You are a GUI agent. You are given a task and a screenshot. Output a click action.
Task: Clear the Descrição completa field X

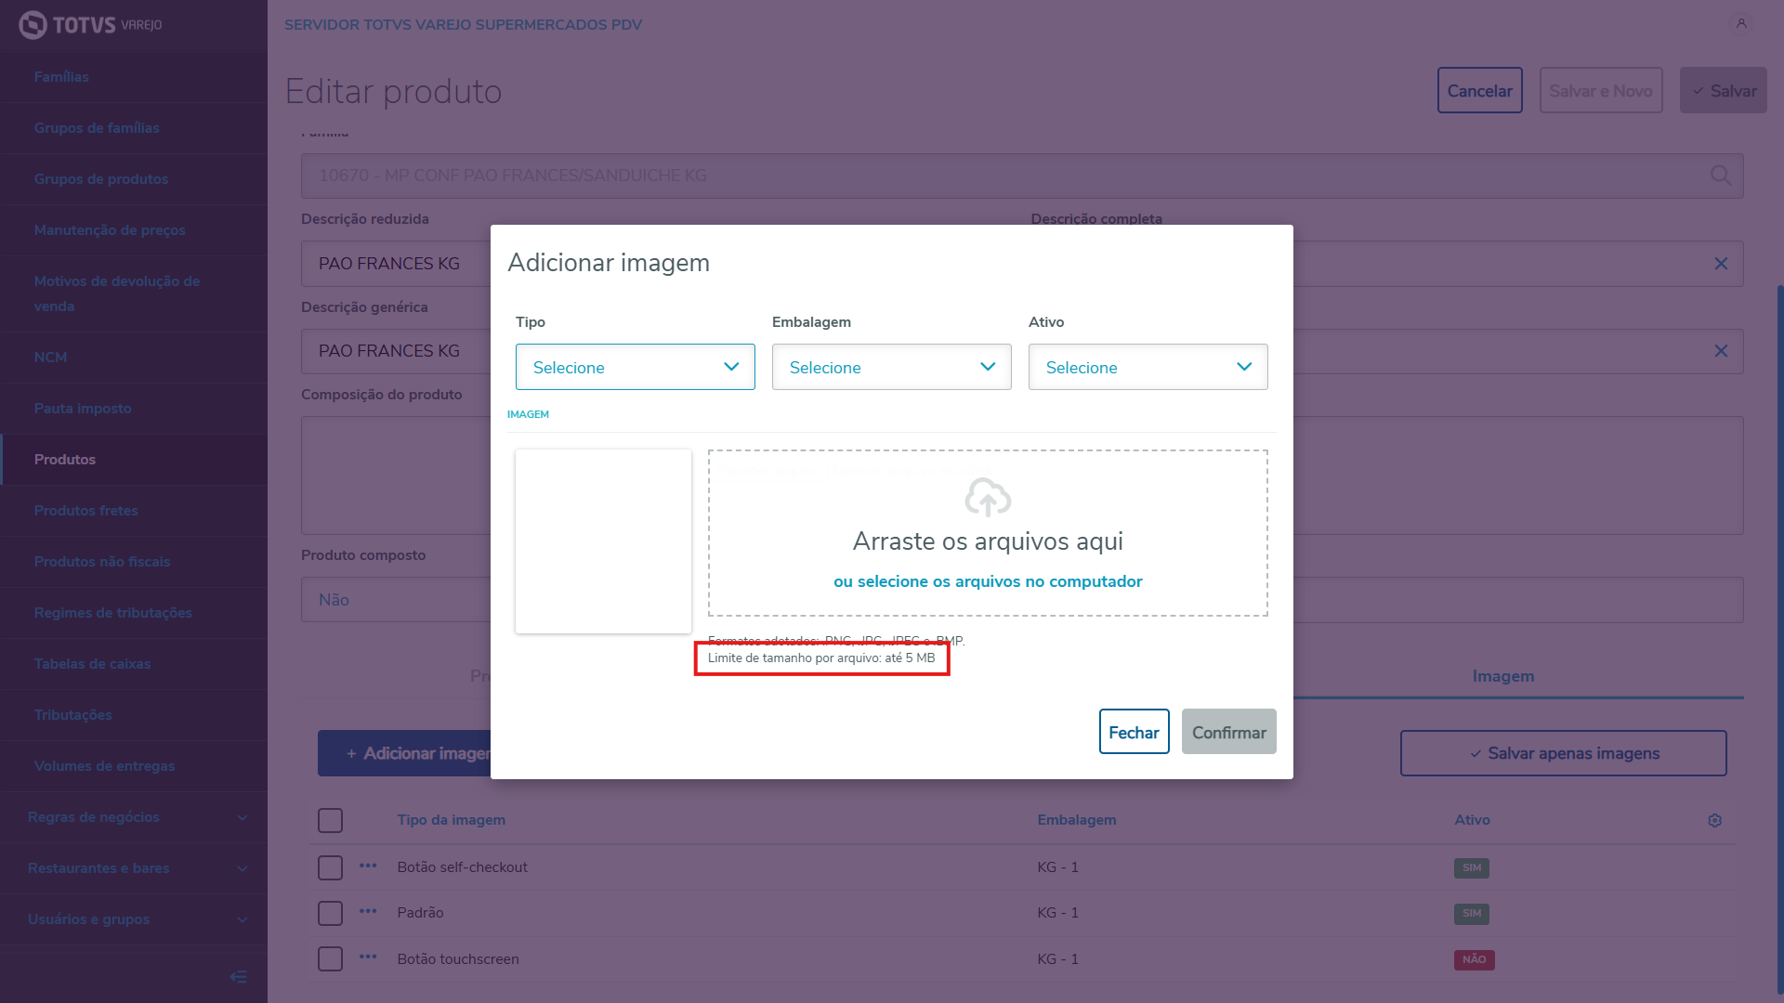tap(1721, 264)
